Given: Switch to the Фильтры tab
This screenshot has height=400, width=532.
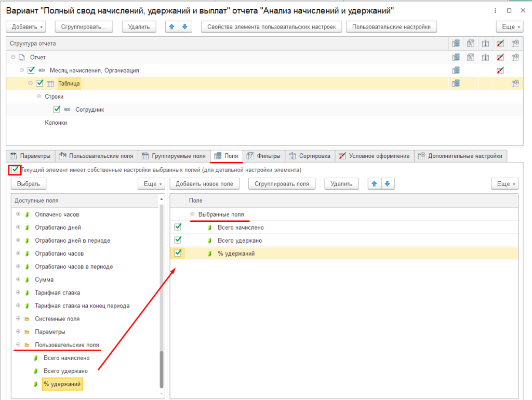Looking at the screenshot, I should 264,156.
